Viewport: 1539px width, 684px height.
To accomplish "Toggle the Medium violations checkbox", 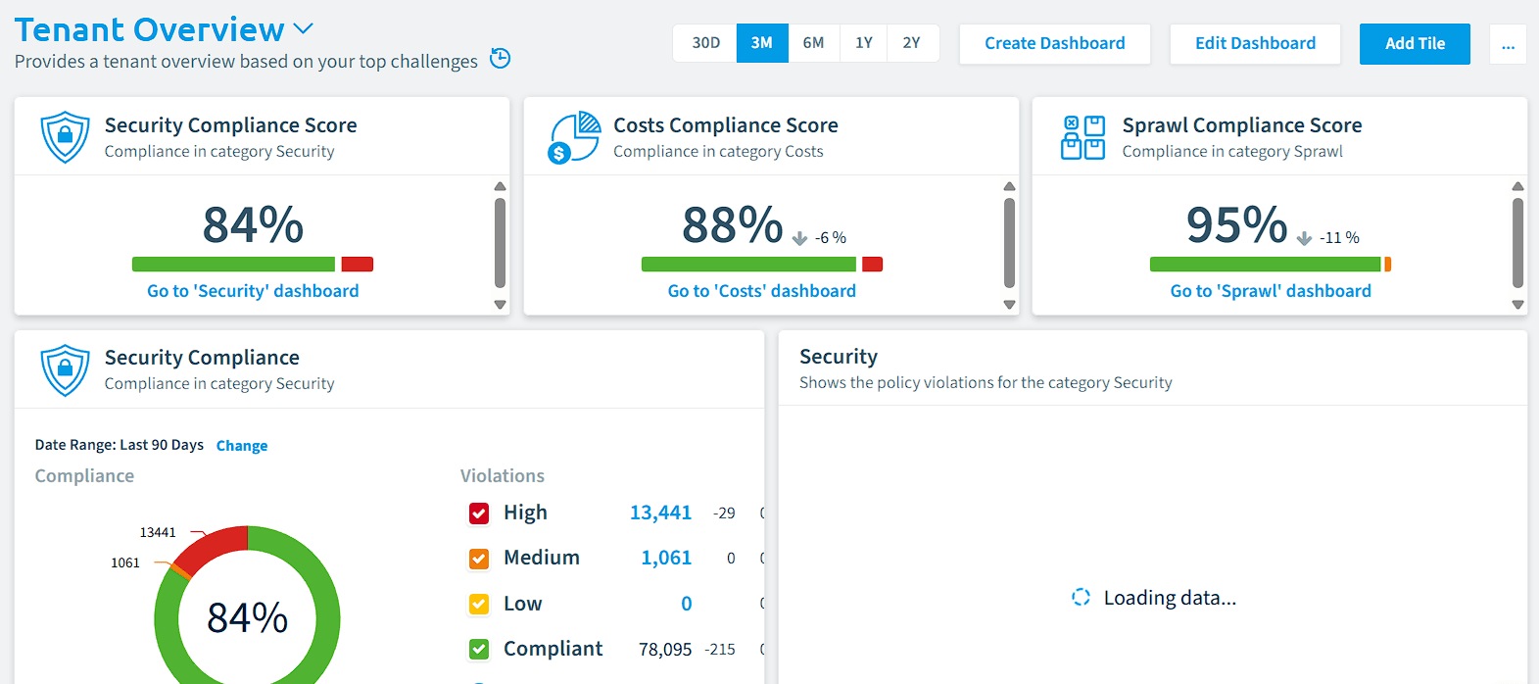I will (x=479, y=559).
